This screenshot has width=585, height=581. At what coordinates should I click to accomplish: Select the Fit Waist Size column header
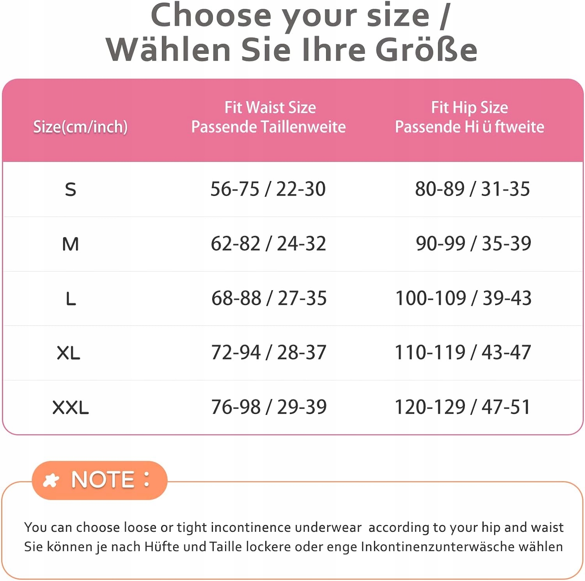click(x=269, y=117)
